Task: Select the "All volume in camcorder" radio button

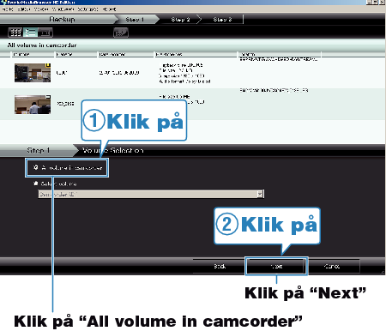Action: 36,167
